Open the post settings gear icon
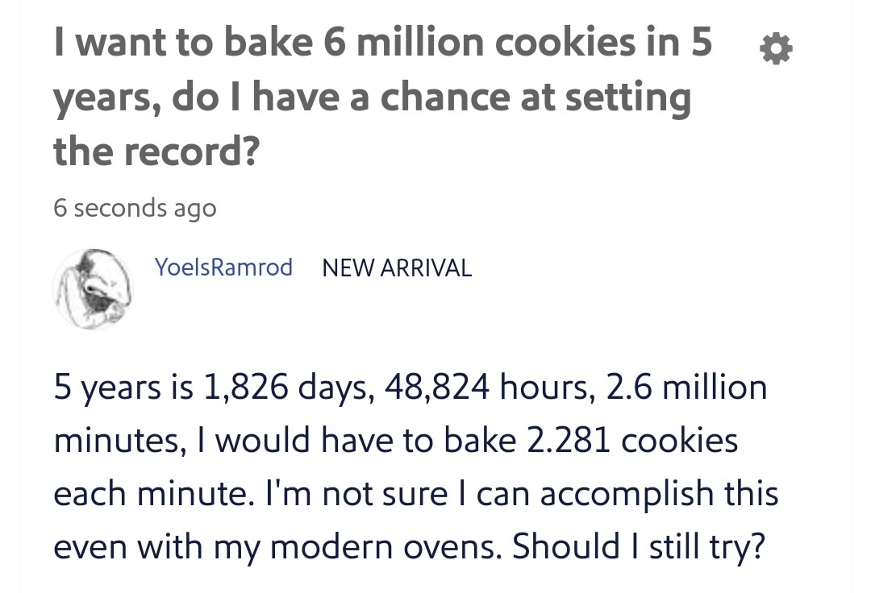The width and height of the screenshot is (871, 593). point(776,51)
